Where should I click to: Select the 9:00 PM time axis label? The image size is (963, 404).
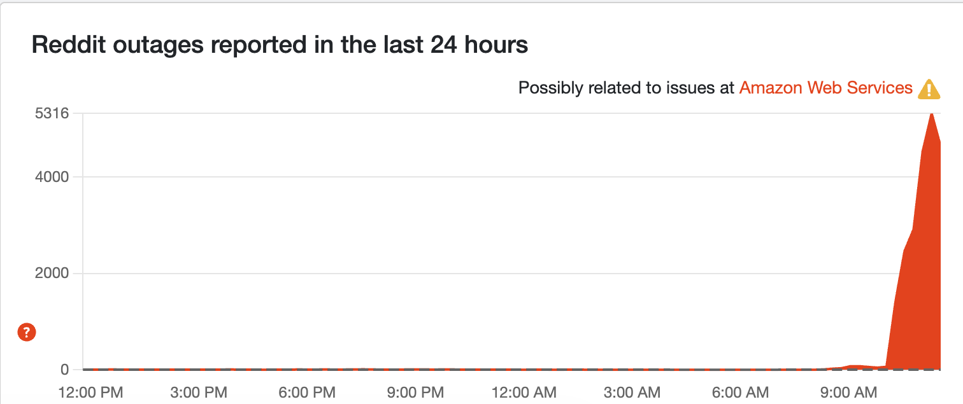pyautogui.click(x=414, y=390)
